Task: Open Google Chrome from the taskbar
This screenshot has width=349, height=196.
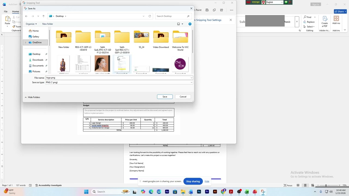Action: [x=223, y=192]
